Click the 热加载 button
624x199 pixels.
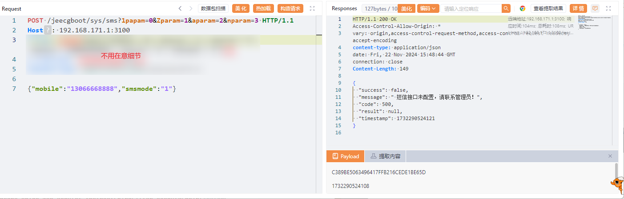click(x=264, y=8)
